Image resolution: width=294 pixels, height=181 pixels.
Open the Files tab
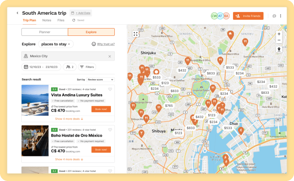coord(61,20)
